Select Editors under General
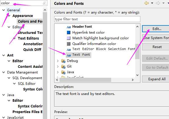Screen dimensions: 169x119 pos(18,27)
